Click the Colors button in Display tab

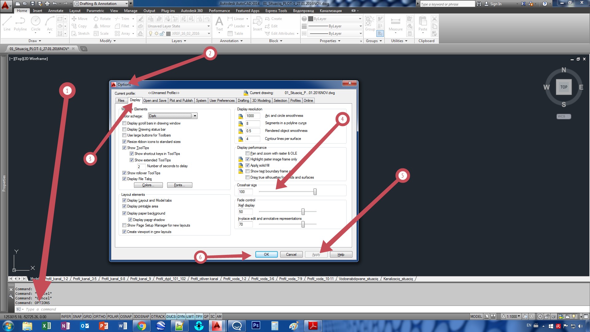point(147,185)
